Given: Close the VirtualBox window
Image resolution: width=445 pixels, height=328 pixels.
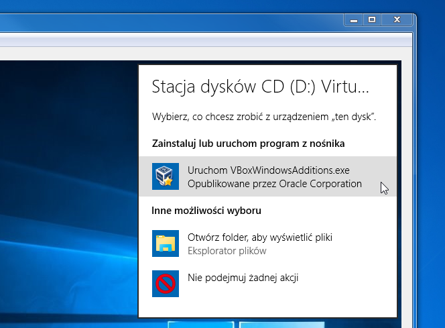Looking at the screenshot, I should pyautogui.click(x=397, y=19).
